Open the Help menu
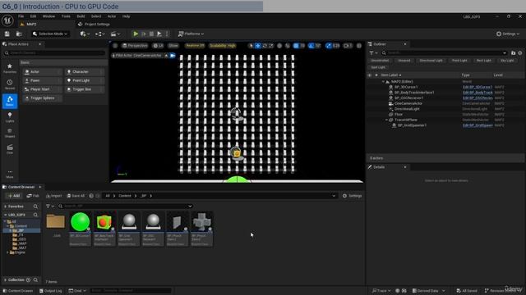This screenshot has height=295, width=526. [126, 16]
